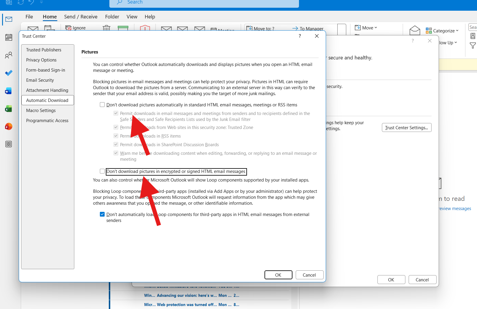Screen dimensions: 477x309
Task: Open the 'Web protection was turned off' email
Action: point(199,305)
